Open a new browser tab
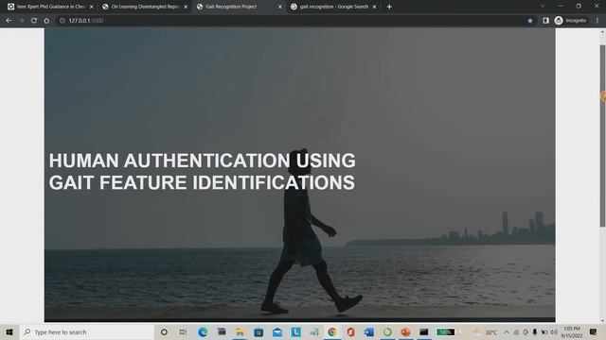606x340 pixels. tap(389, 7)
